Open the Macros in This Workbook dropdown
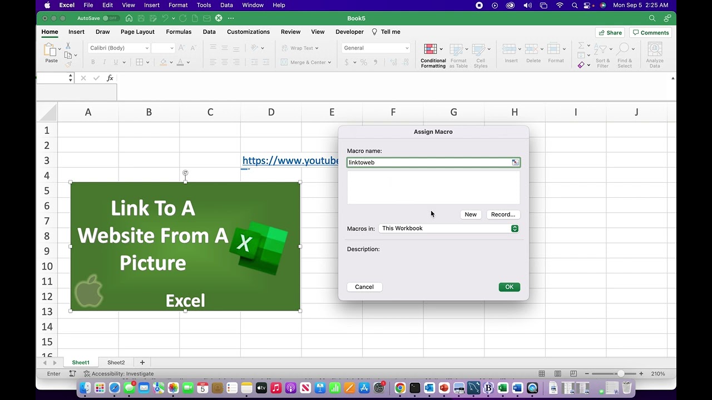 449,228
